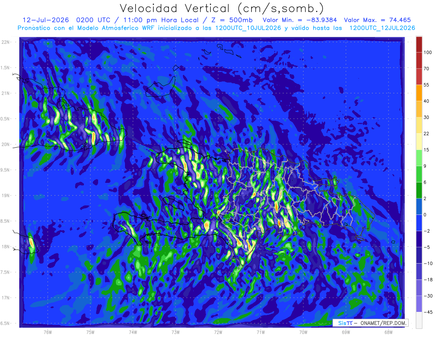Viewport: 436px width, 337px height.
Task: Click the colorbar value "-5"
Action: pyautogui.click(x=427, y=247)
